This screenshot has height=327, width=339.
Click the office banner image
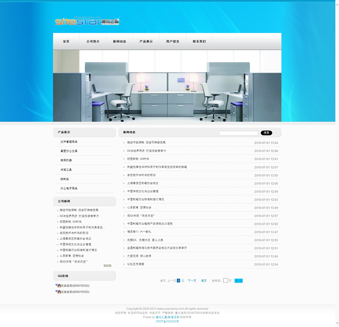click(x=167, y=86)
